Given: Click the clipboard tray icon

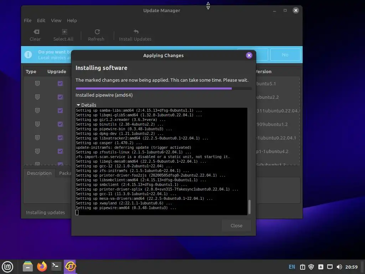Looking at the screenshot, I should pyautogui.click(x=302, y=267).
